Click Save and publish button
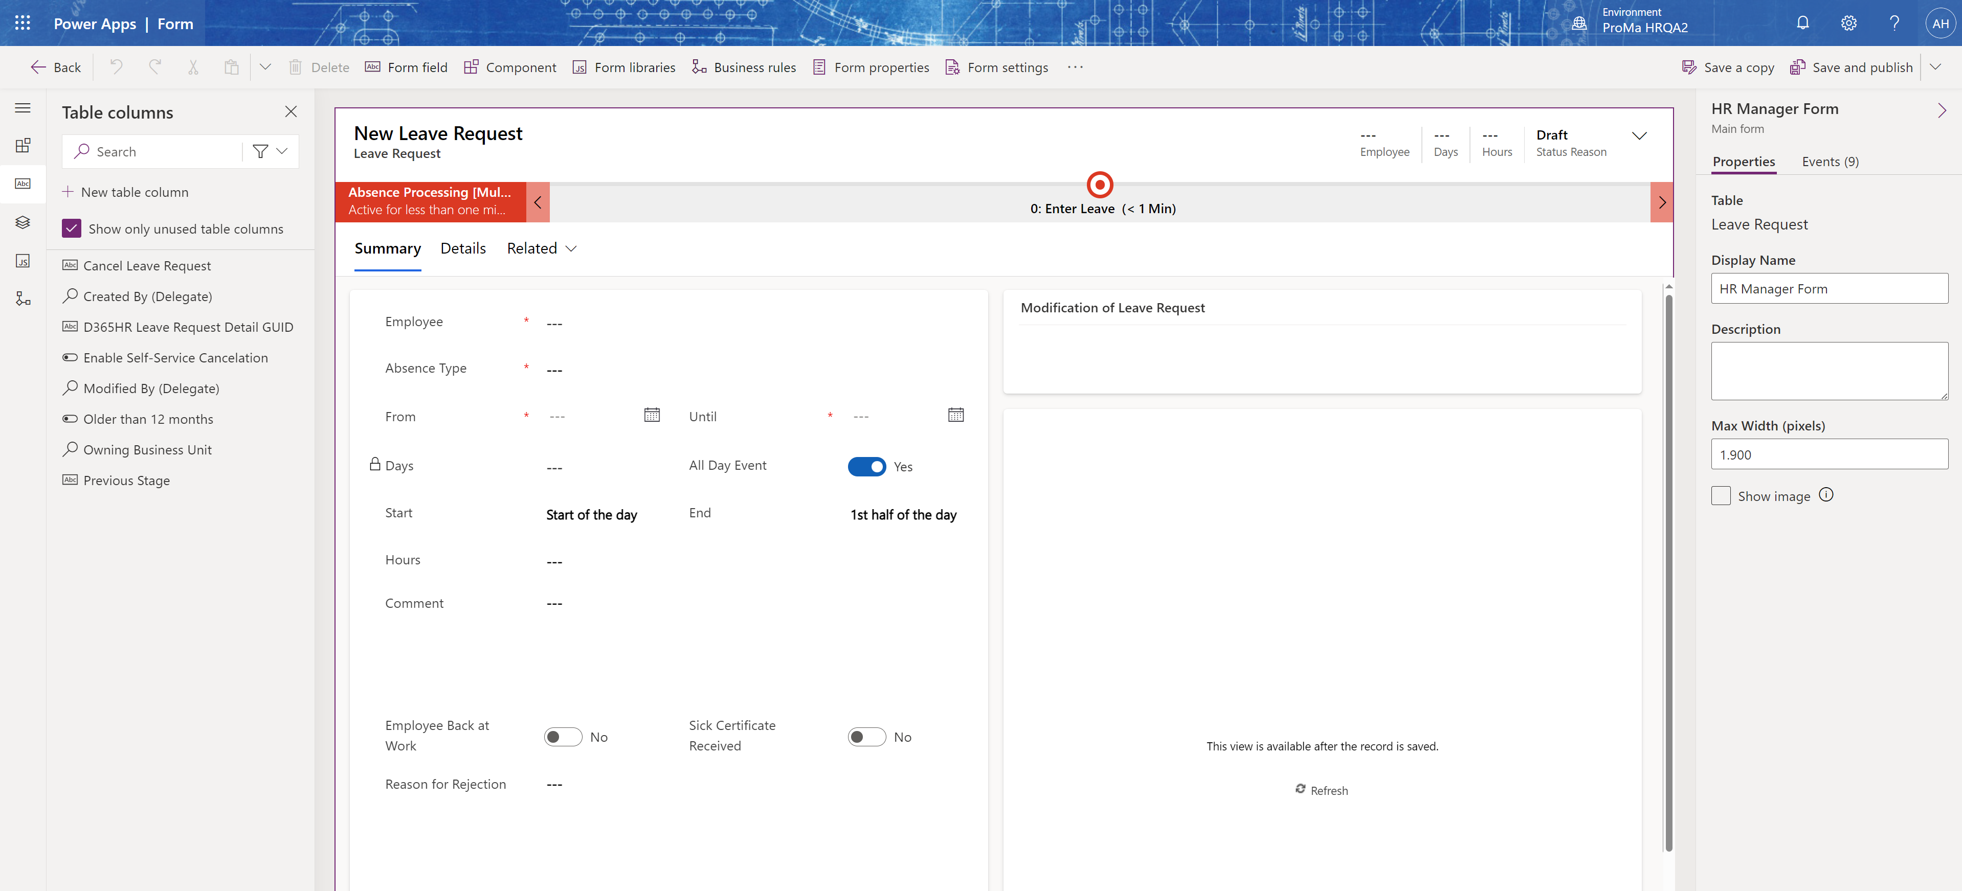Screen dimensions: 1962x891 (1852, 67)
